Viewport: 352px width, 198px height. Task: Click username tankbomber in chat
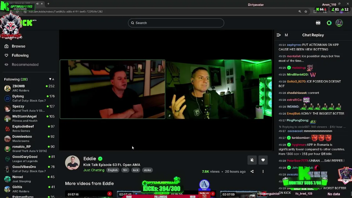301,138
